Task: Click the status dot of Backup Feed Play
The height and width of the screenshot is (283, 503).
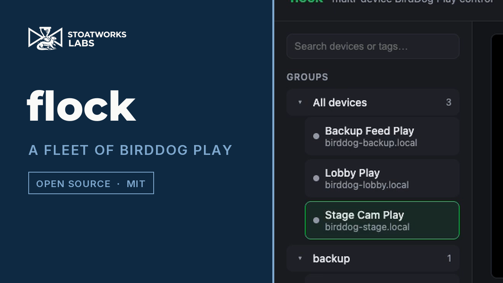Action: point(316,136)
